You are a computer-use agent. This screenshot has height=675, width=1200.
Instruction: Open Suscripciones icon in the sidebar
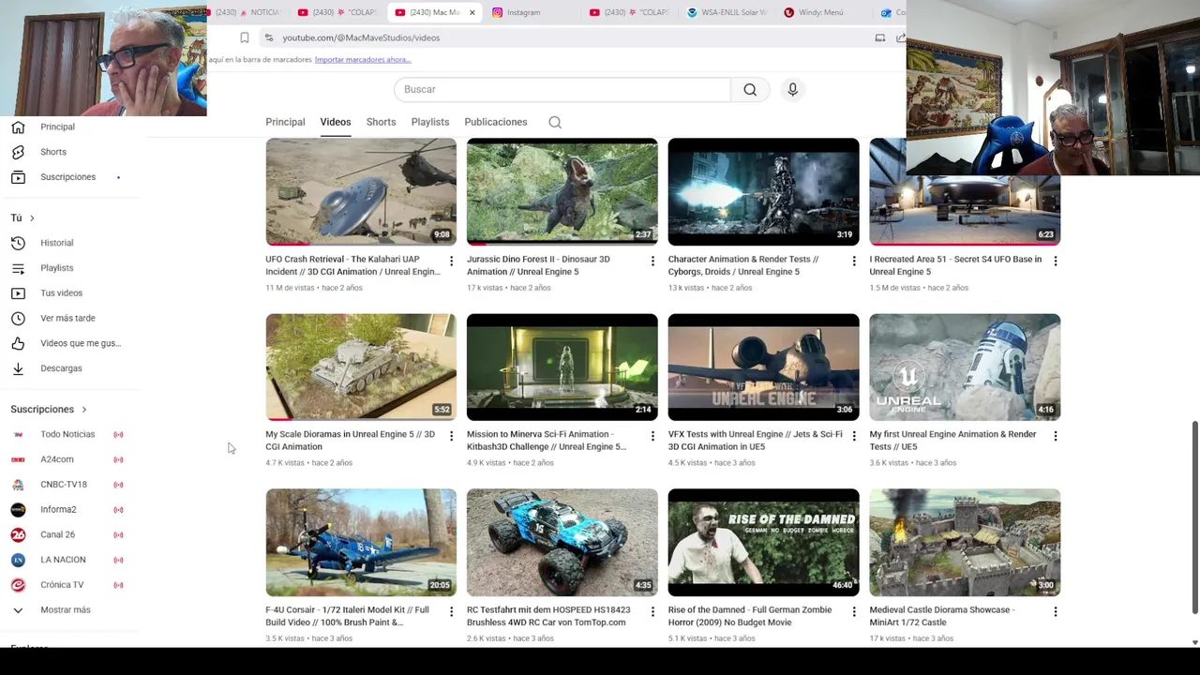click(18, 177)
